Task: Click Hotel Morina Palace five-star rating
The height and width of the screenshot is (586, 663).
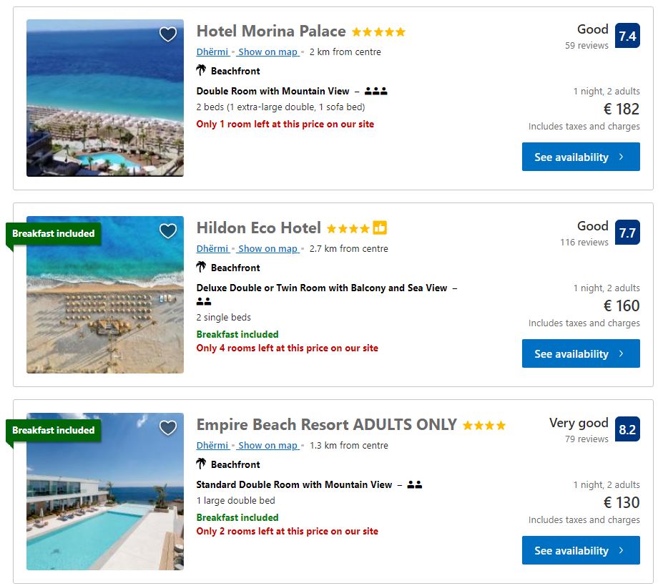Action: [x=378, y=32]
